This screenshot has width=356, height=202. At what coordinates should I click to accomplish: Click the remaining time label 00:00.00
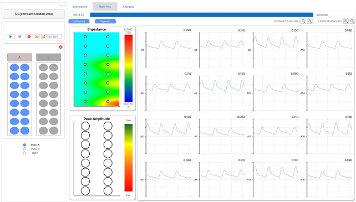click(322, 15)
